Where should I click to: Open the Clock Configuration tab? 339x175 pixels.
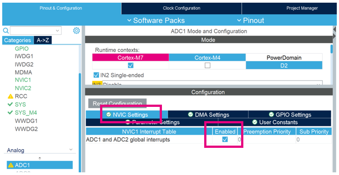point(182,8)
